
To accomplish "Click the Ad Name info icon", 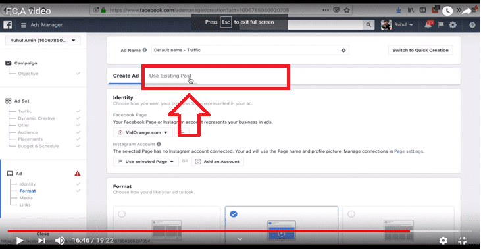I will coord(145,50).
